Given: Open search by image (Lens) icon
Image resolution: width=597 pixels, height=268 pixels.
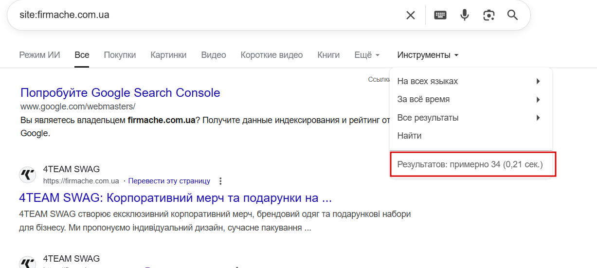Looking at the screenshot, I should click(488, 15).
